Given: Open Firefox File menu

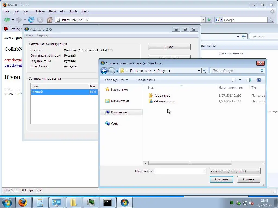Looking at the screenshot, I should (x=7, y=11).
